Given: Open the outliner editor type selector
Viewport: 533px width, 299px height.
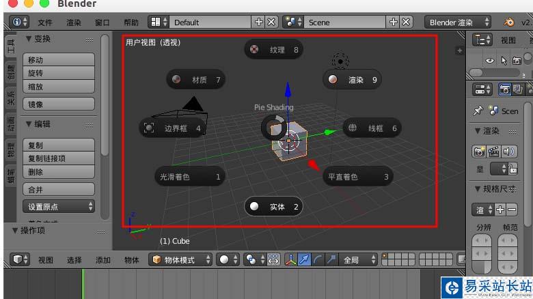Looking at the screenshot, I should [482, 40].
